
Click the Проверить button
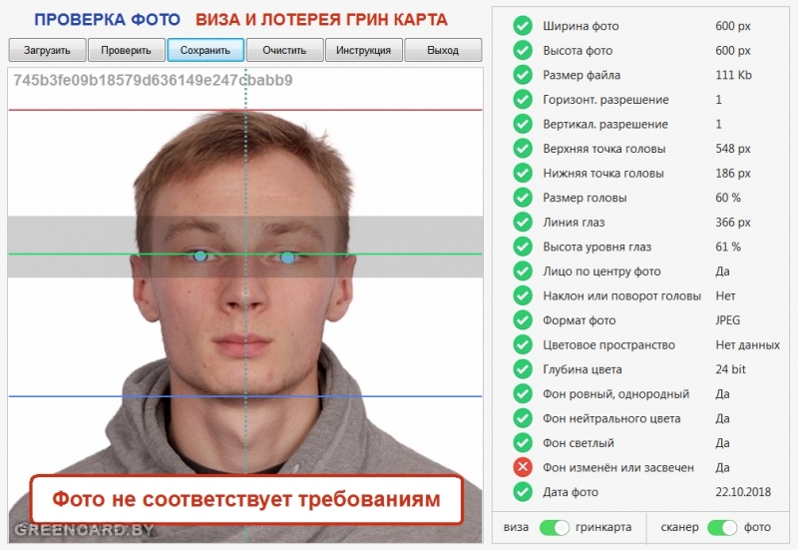(x=127, y=50)
